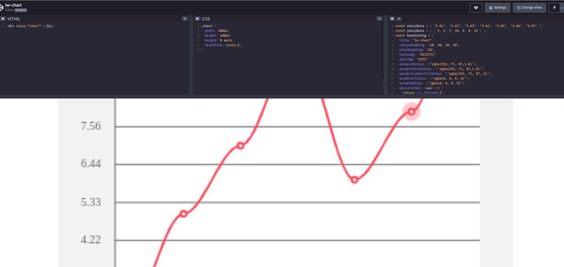
Task: Click the 'transform: scale(5)' CSS line
Action: (x=223, y=45)
